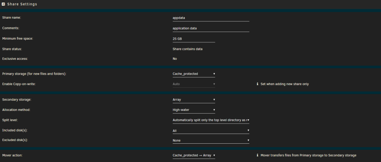Image resolution: width=381 pixels, height=162 pixels.
Task: Click the 'Exclusive access:' label
Action: pos(15,59)
